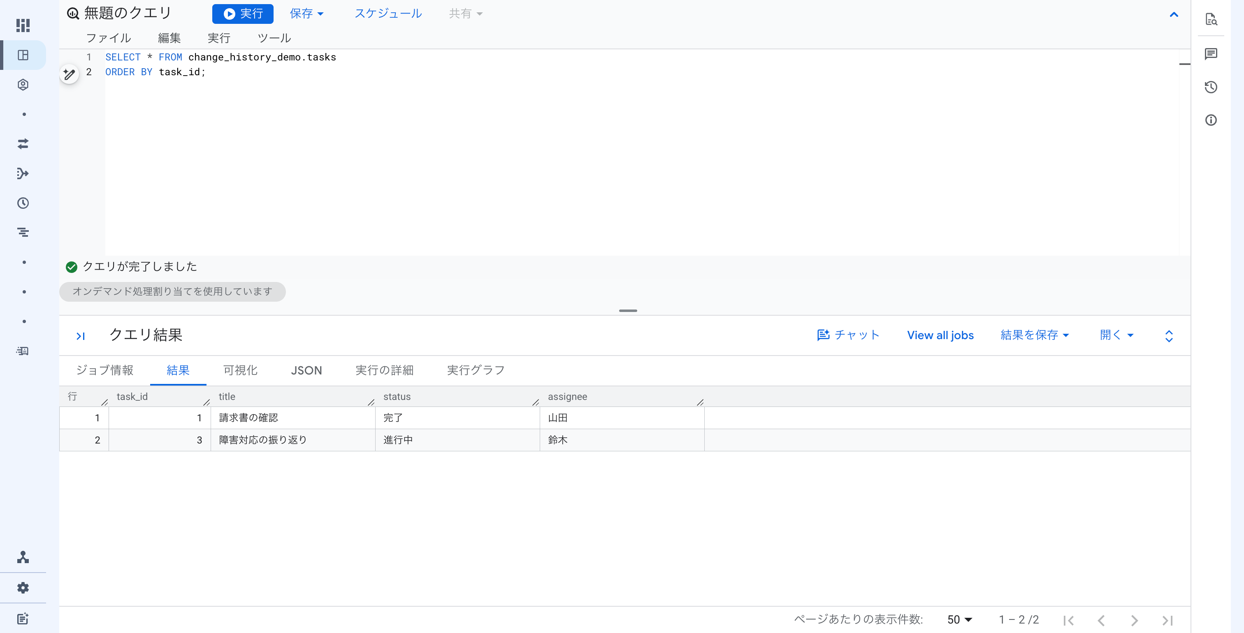Open the 開く dropdown
Screen dimensions: 1244x633
coord(1116,335)
